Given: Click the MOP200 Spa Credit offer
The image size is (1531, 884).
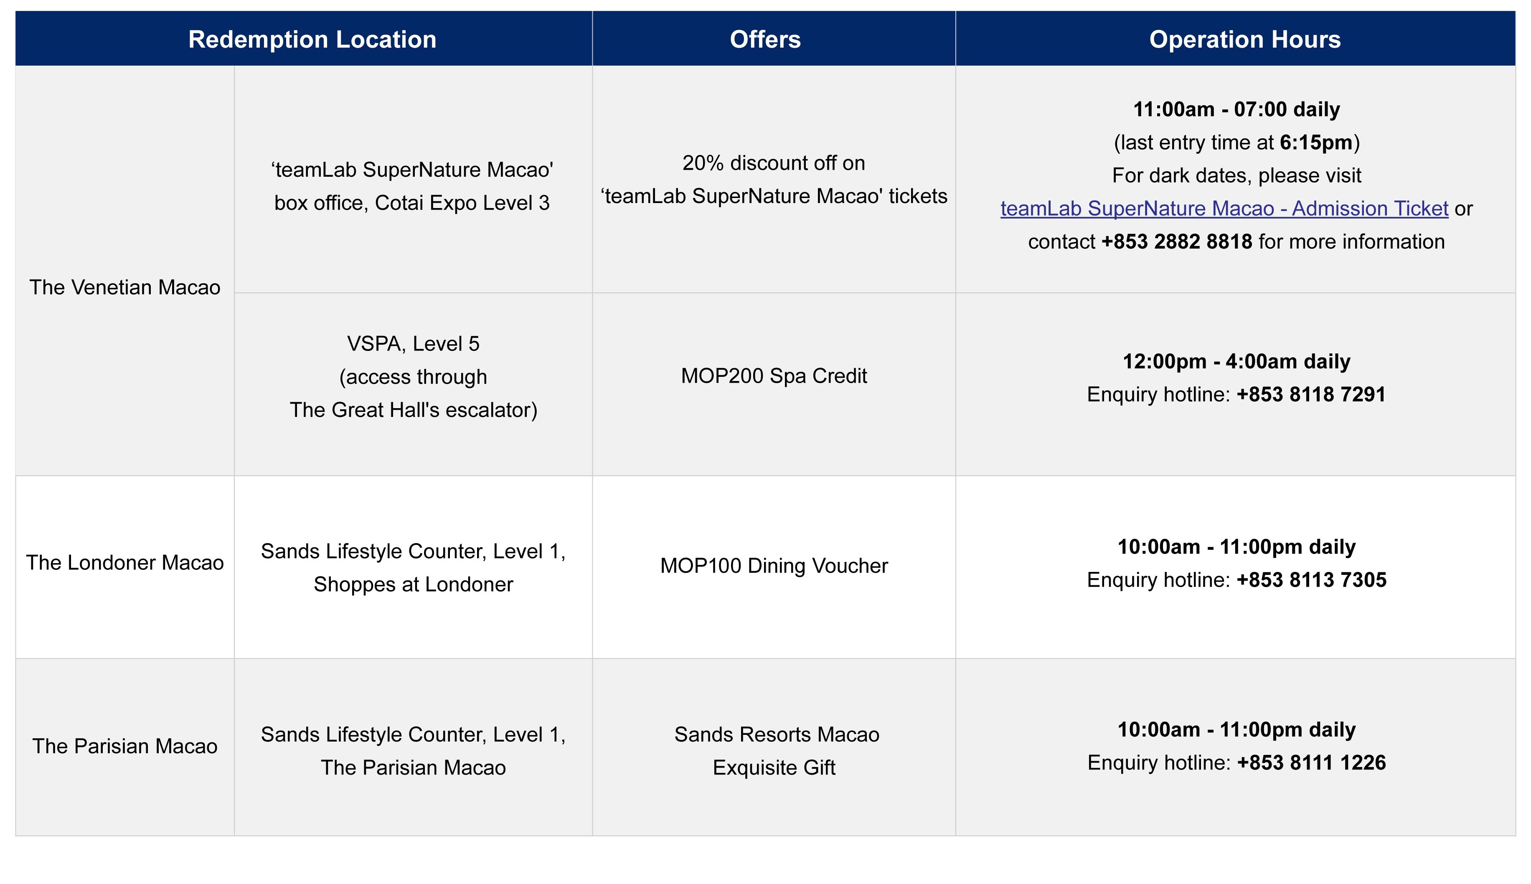Looking at the screenshot, I should [x=773, y=376].
